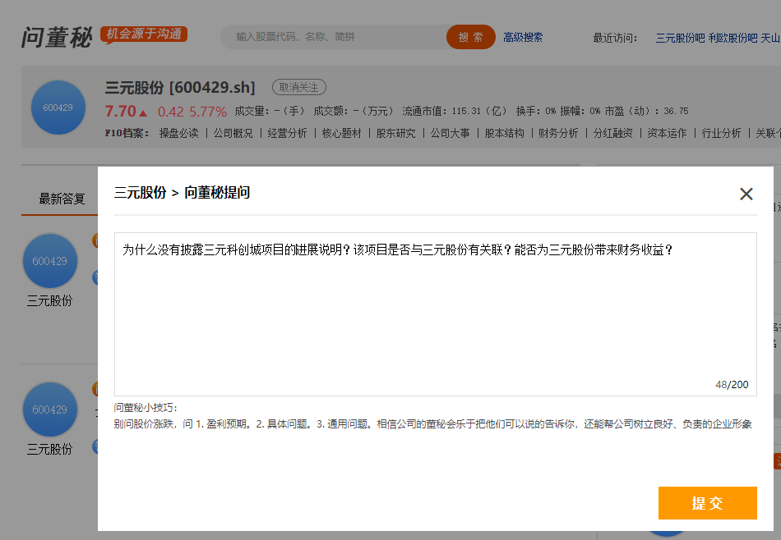Open 行业分析 F10 section
This screenshot has height=540, width=781.
[721, 133]
